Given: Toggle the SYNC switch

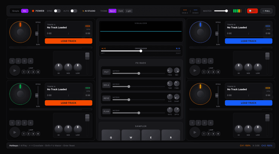Looking at the screenshot, I should pyautogui.click(x=57, y=11).
